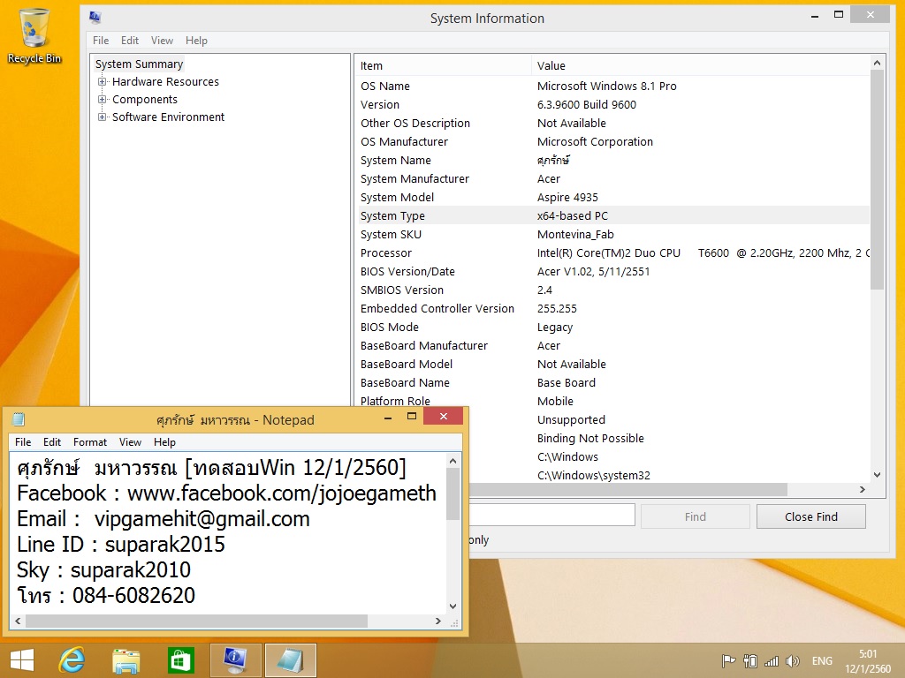905x678 pixels.
Task: Expand the Components tree node
Action: [103, 99]
